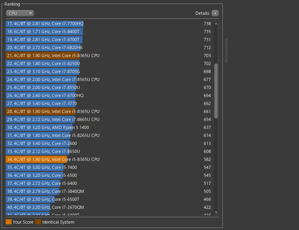Select row 36 Core i5-6500
The height and width of the screenshot is (230, 299).
[109, 175]
